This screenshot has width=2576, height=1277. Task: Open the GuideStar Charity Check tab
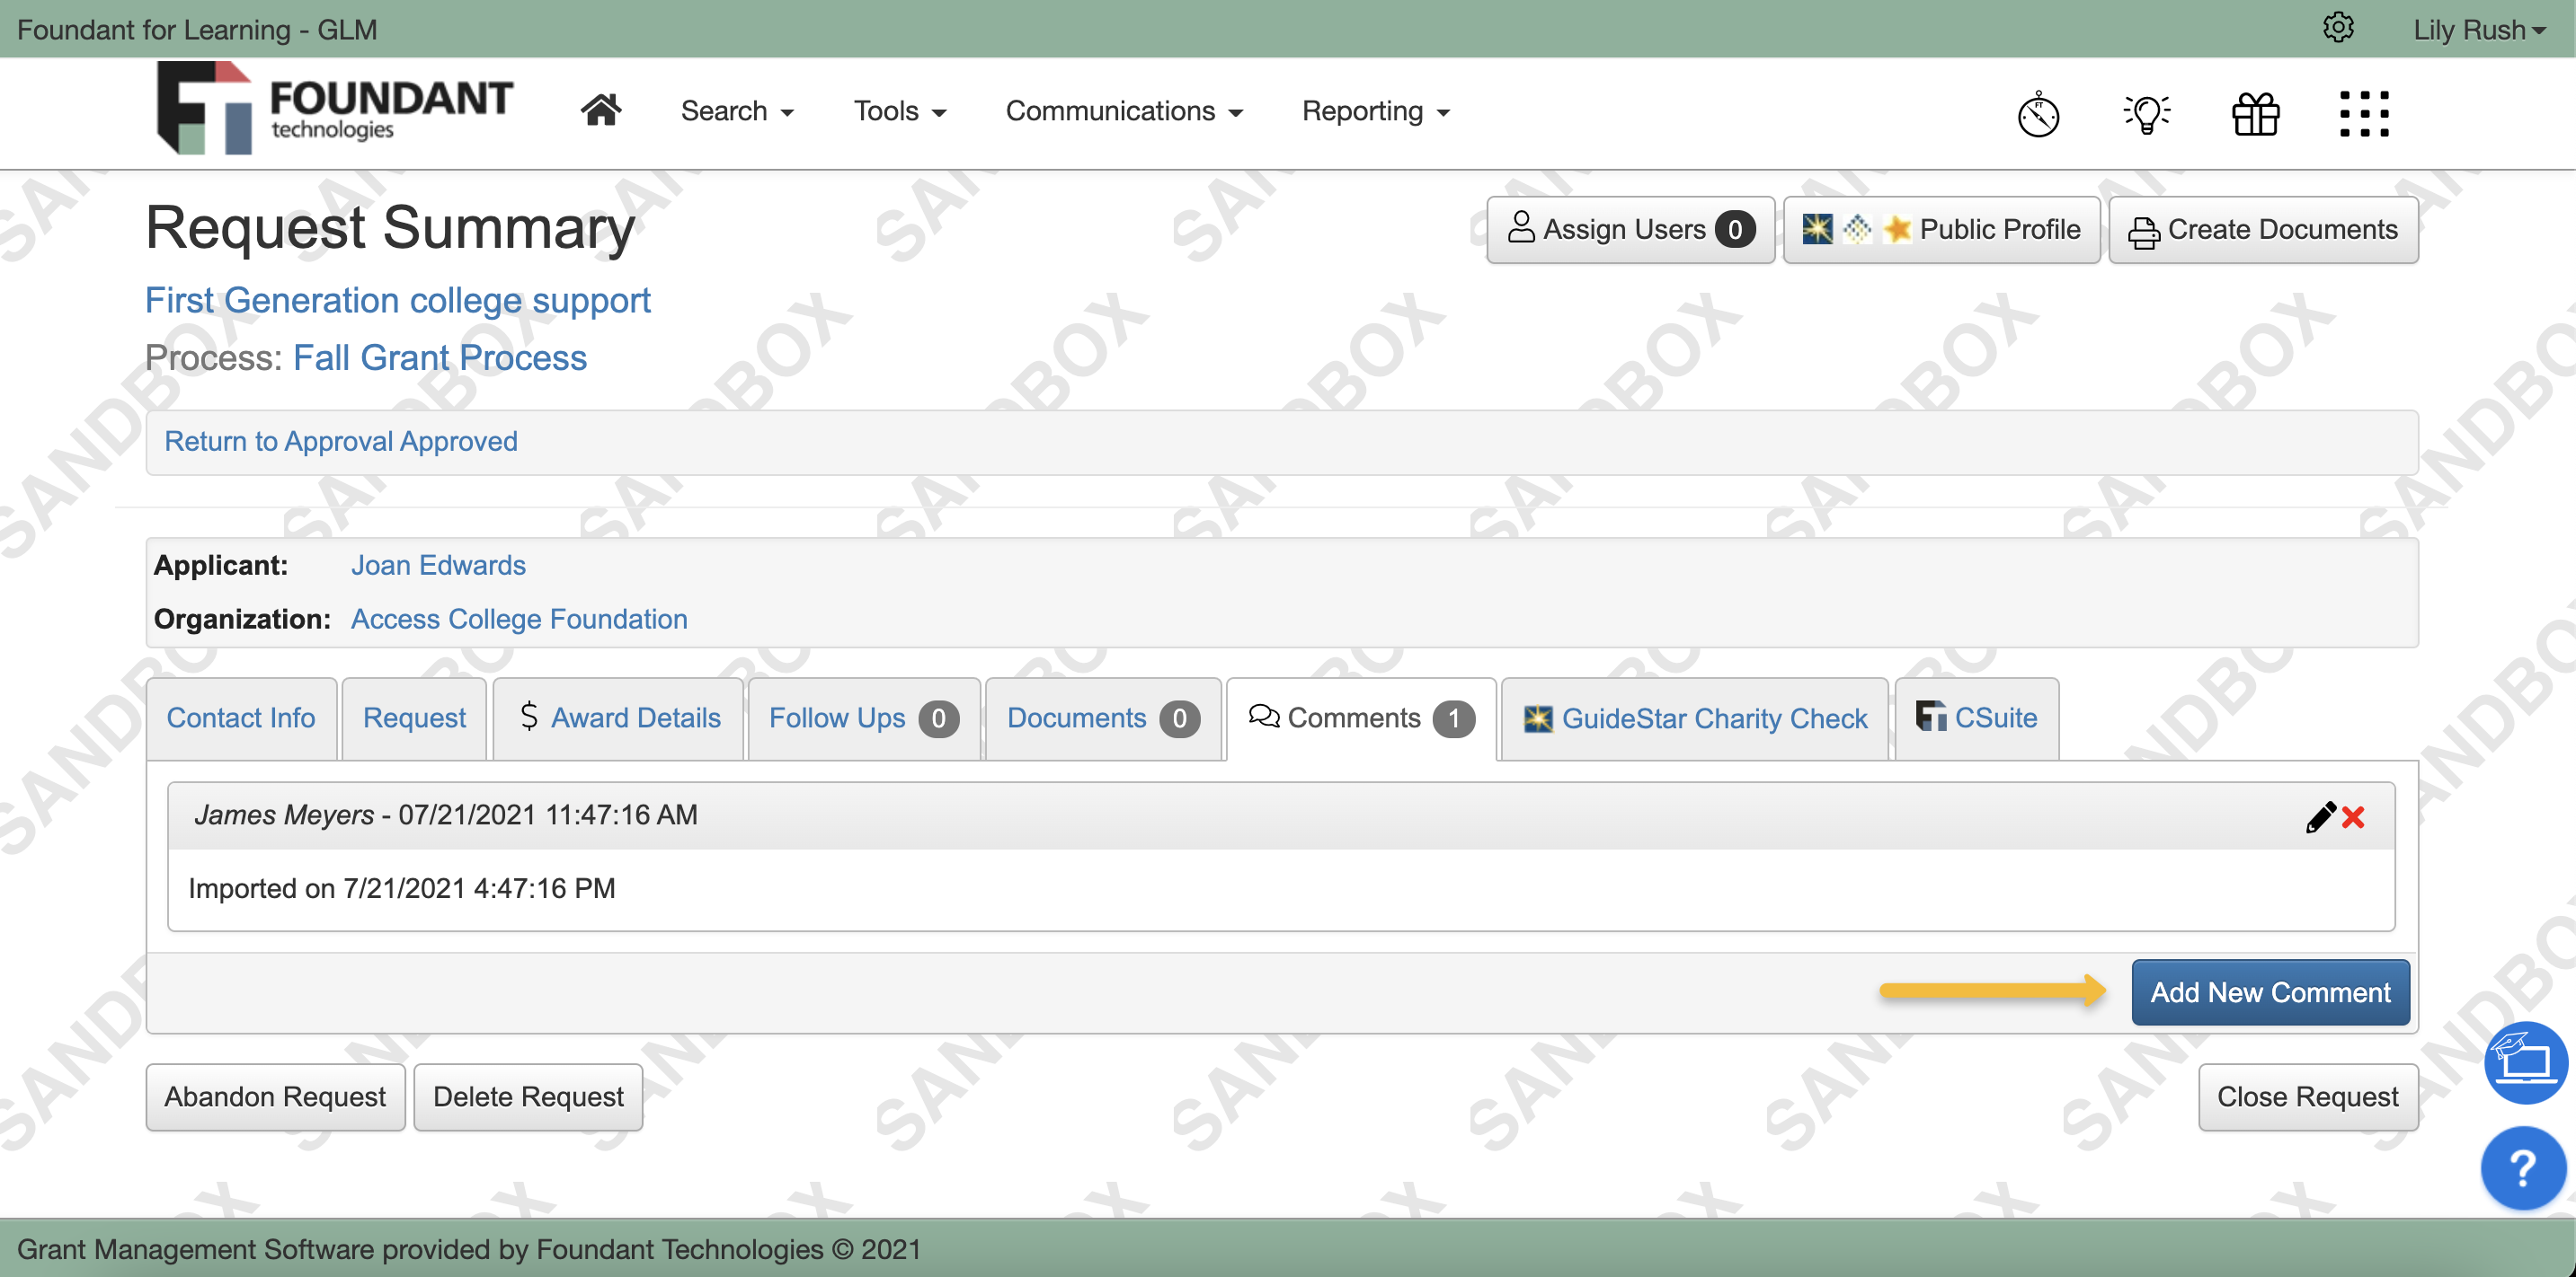[x=1695, y=718]
